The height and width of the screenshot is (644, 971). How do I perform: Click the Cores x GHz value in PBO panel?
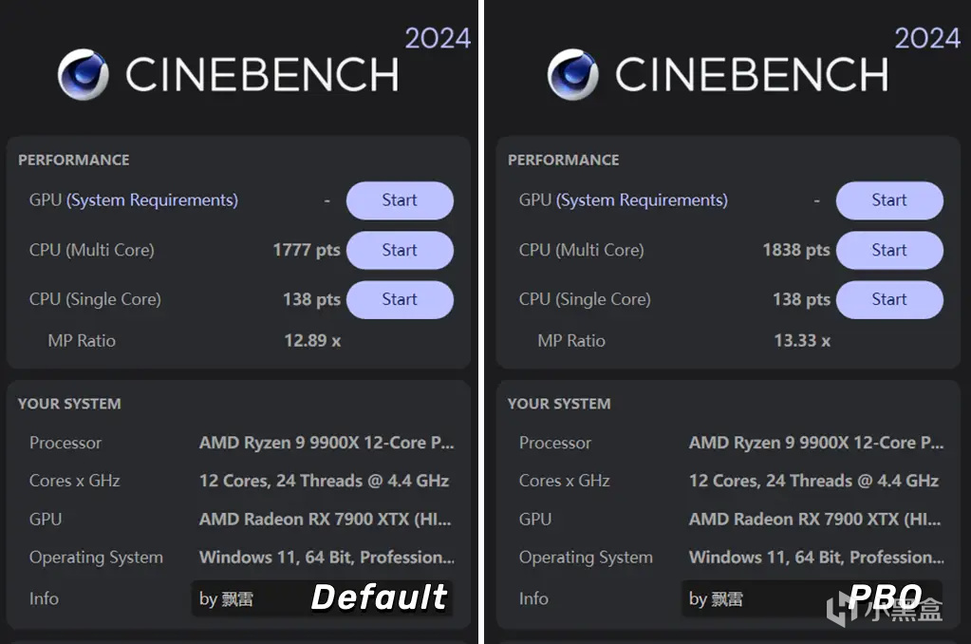(x=813, y=481)
